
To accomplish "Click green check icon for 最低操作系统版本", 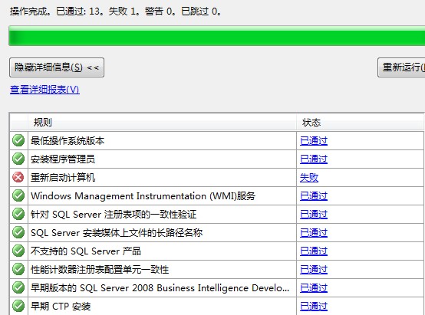I will click(18, 140).
